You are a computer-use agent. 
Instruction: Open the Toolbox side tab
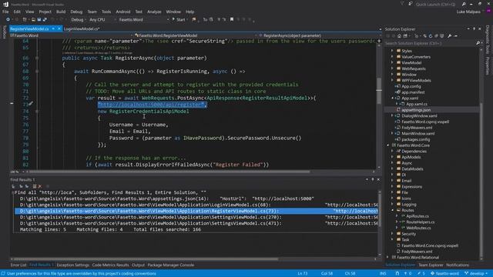(4, 32)
